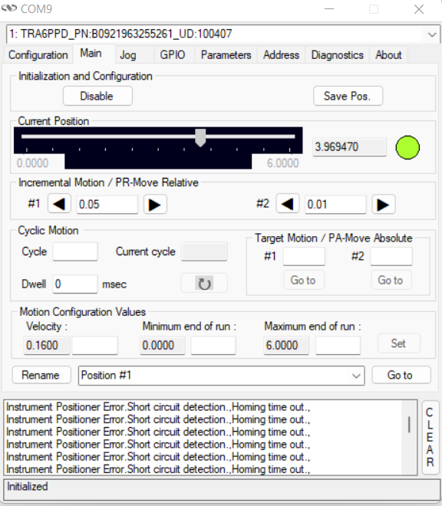The image size is (442, 506).
Task: Click Go to under target #2
Action: [x=391, y=280]
